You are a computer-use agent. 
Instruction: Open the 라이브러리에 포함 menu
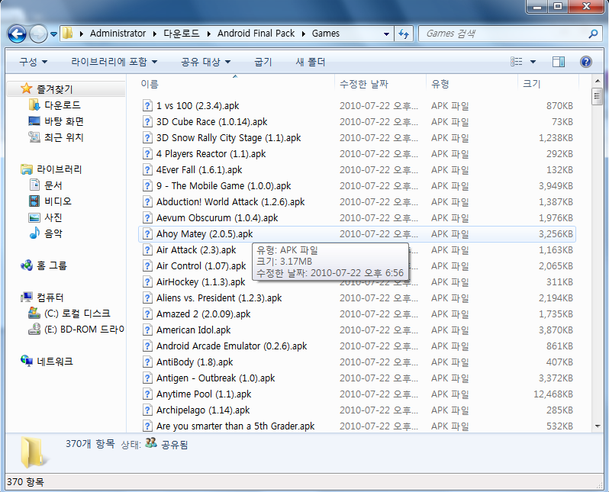(114, 62)
